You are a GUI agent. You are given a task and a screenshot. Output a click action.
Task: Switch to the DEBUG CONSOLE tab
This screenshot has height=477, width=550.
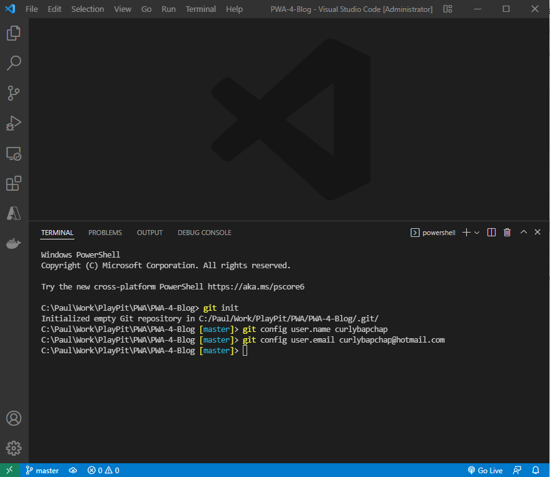[204, 232]
